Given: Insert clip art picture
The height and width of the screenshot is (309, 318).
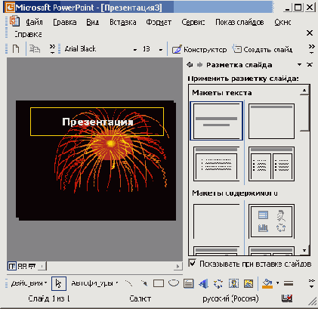Looking at the screenshot, I should pyautogui.click(x=233, y=283).
